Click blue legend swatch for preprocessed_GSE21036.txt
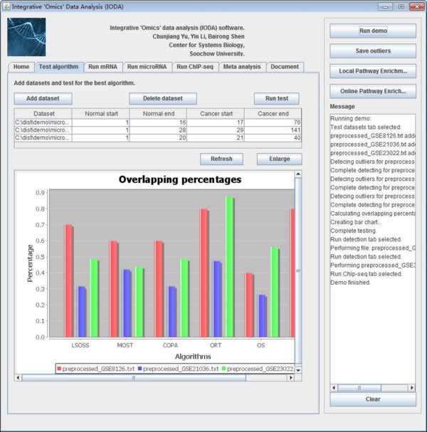The width and height of the screenshot is (427, 432). click(139, 369)
